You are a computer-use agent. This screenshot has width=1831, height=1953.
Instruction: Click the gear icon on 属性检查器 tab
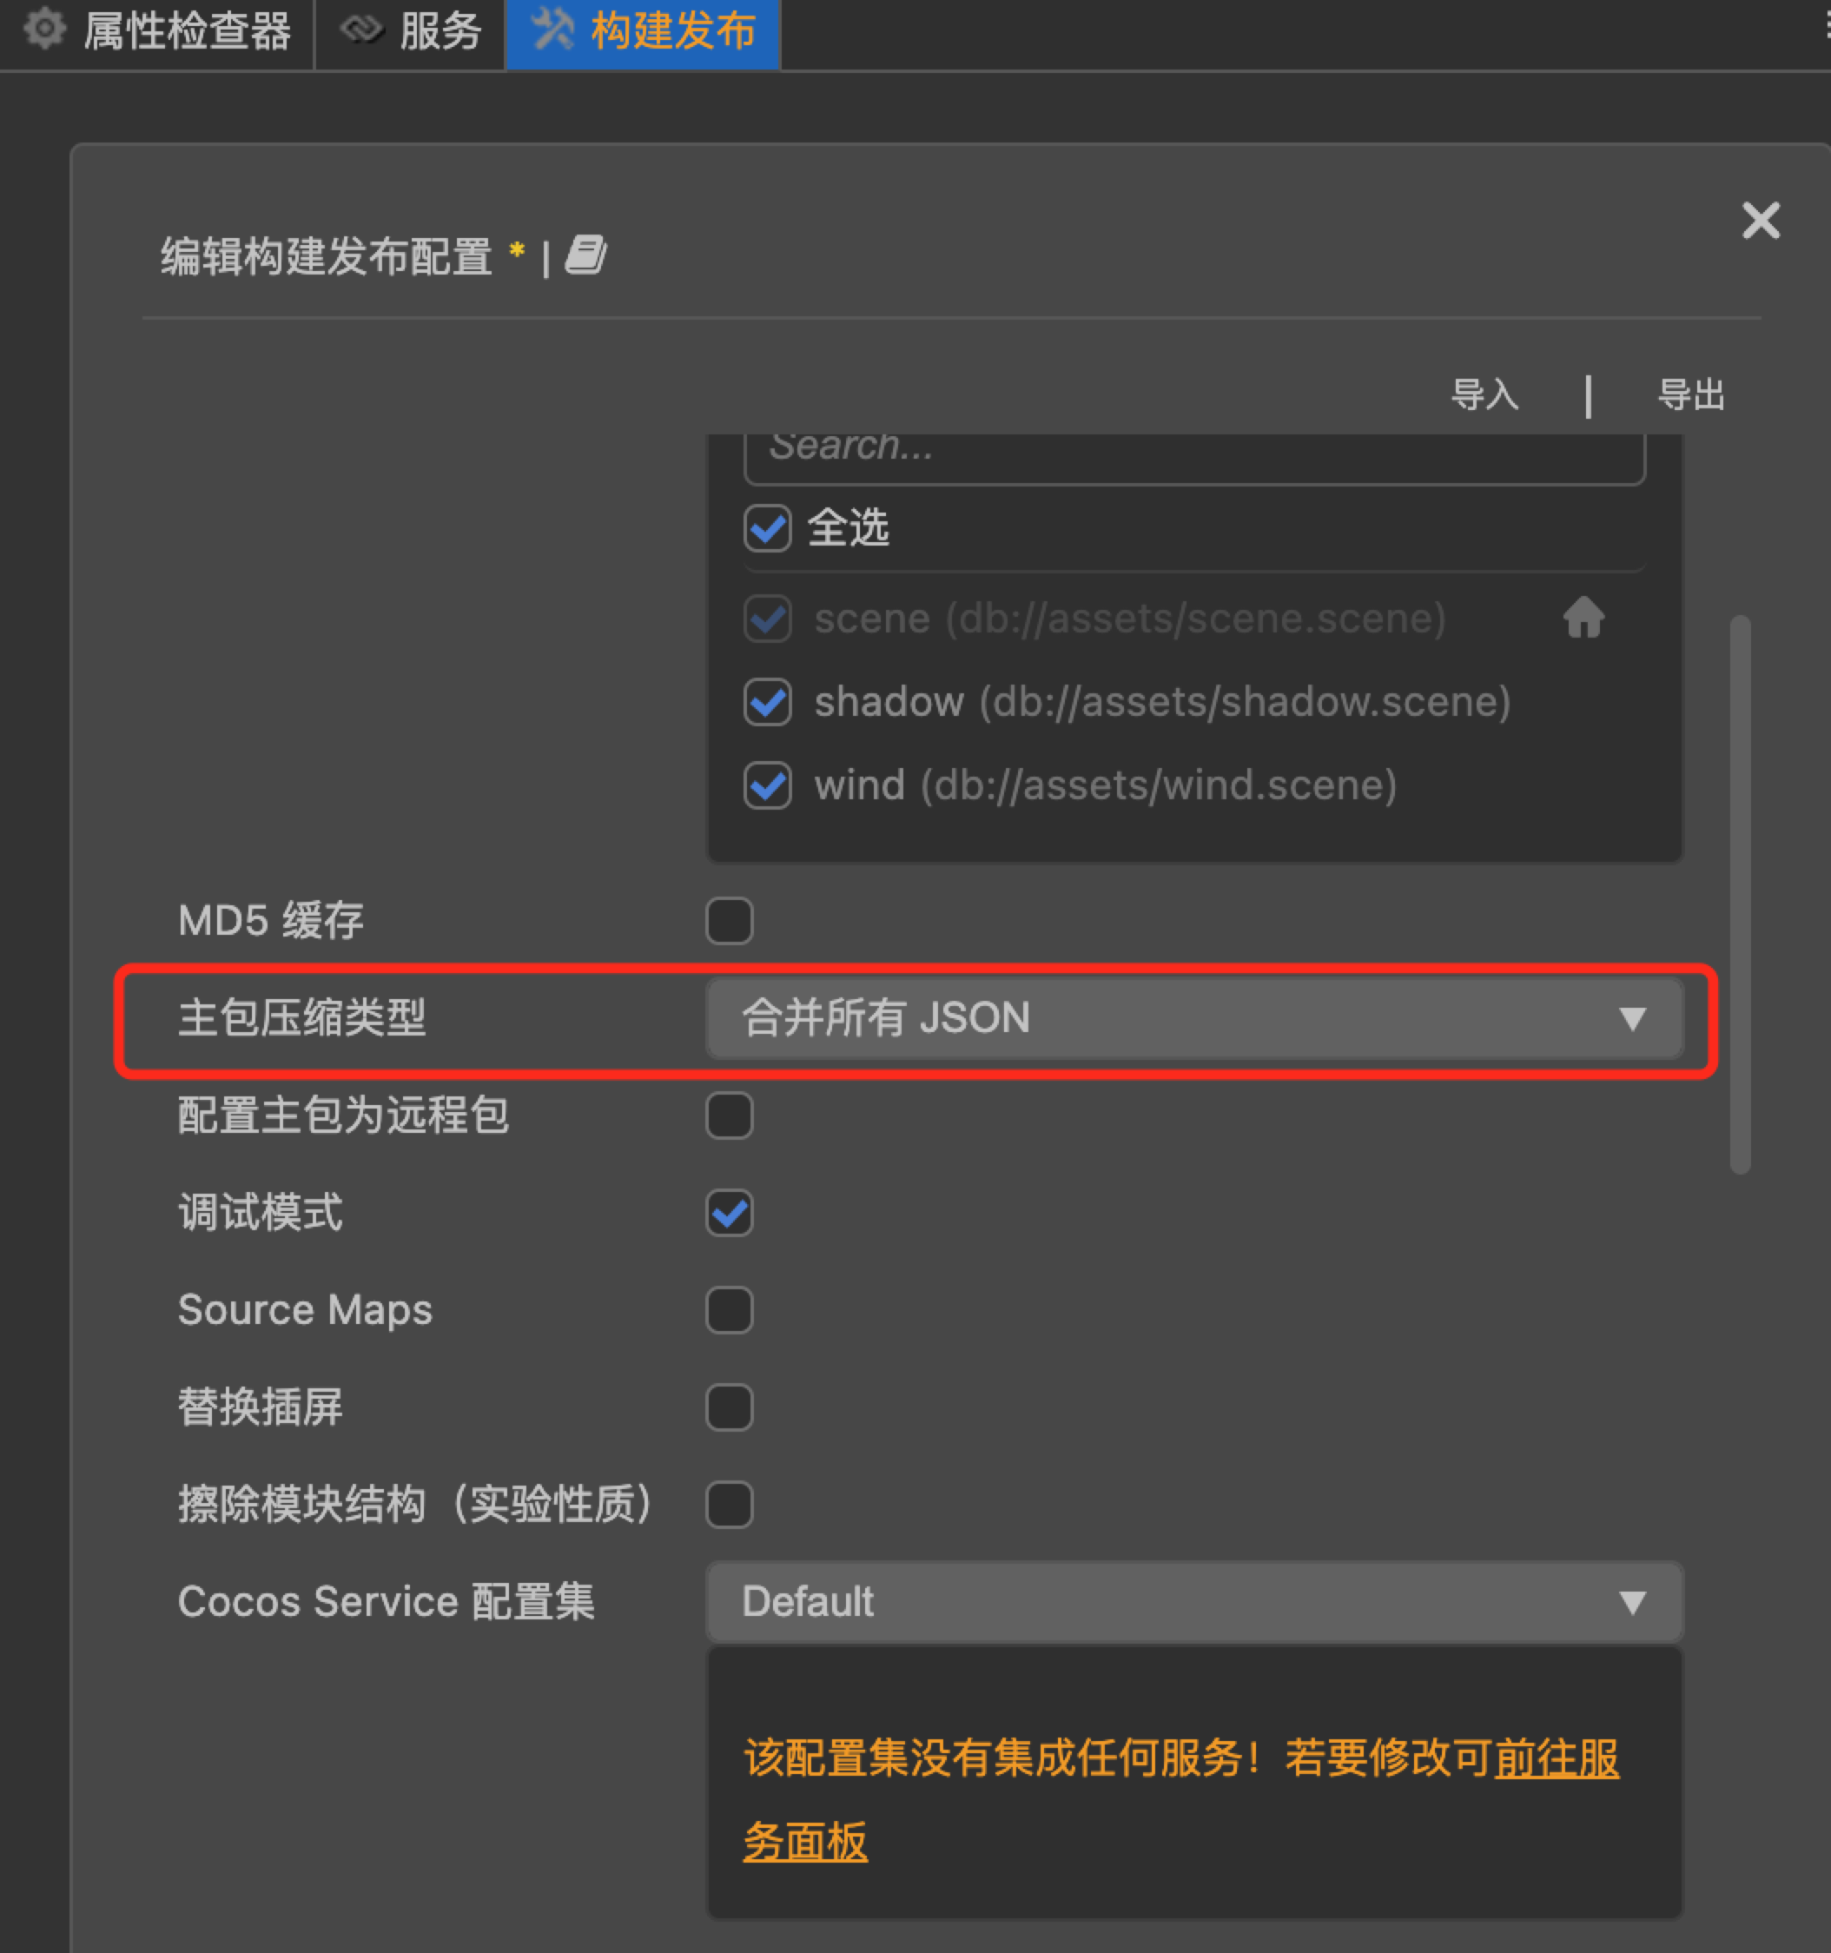point(44,30)
